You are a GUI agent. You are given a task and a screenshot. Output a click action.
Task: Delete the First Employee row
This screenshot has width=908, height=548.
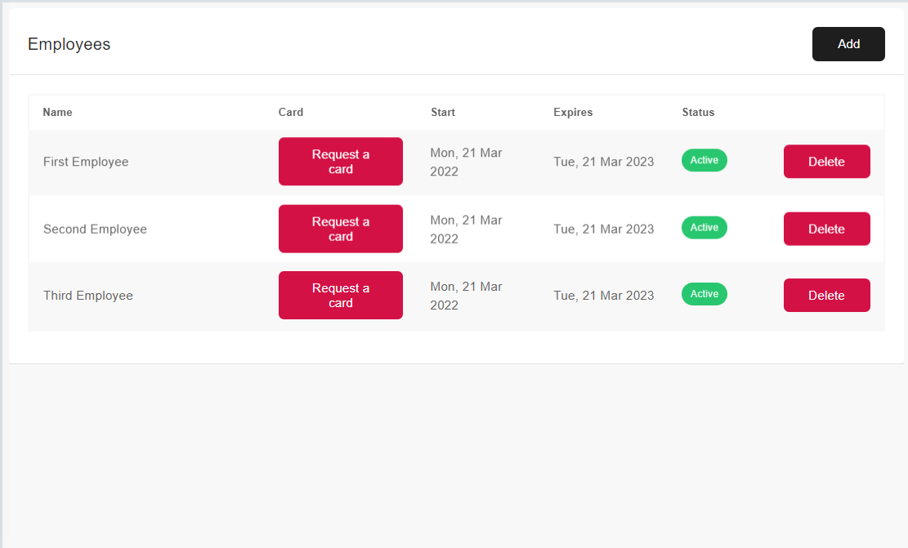pyautogui.click(x=826, y=162)
